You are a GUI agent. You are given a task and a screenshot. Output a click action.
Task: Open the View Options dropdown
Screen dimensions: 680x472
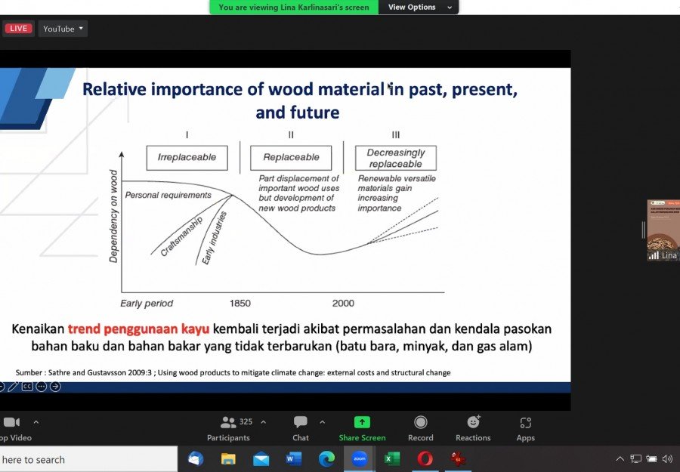tap(419, 7)
